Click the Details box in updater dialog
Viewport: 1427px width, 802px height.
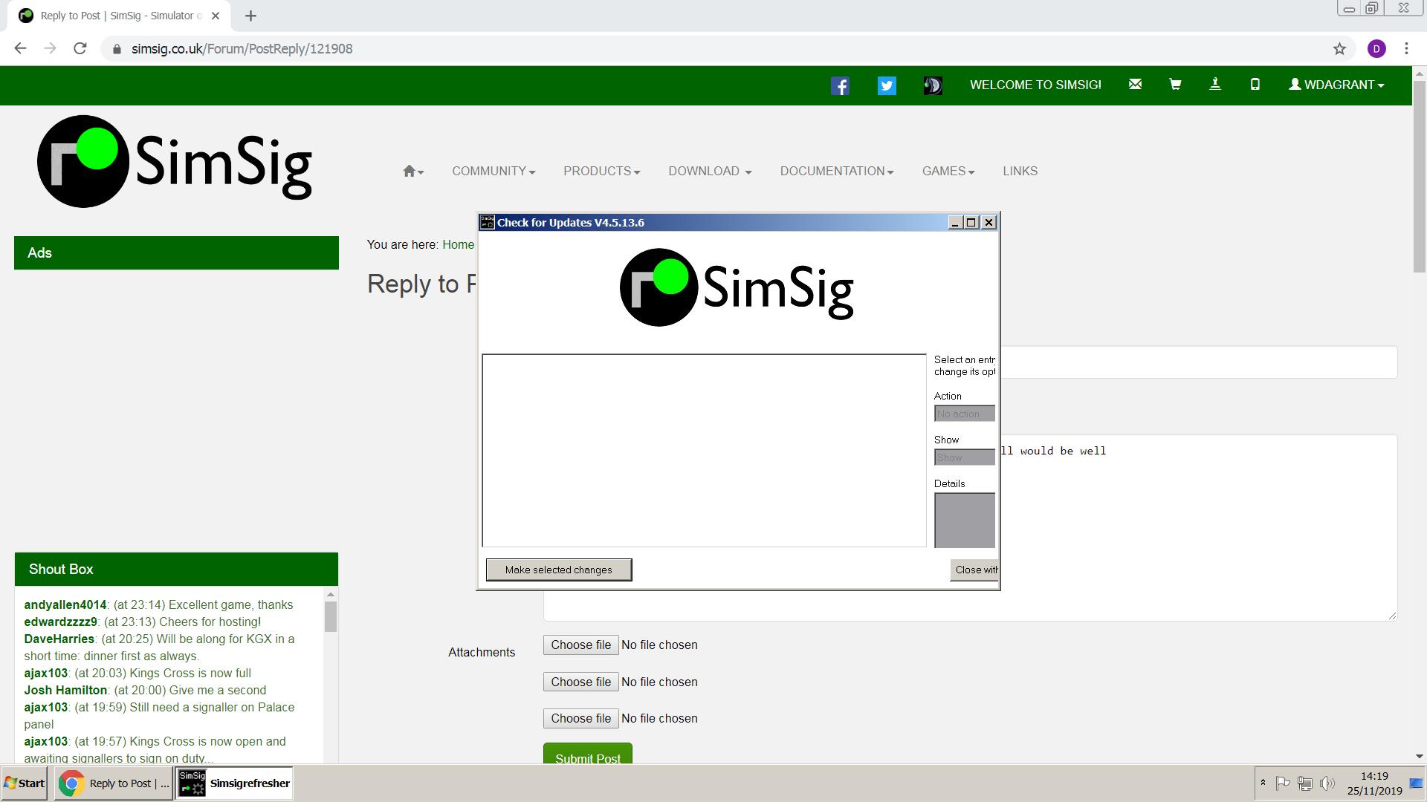click(964, 521)
